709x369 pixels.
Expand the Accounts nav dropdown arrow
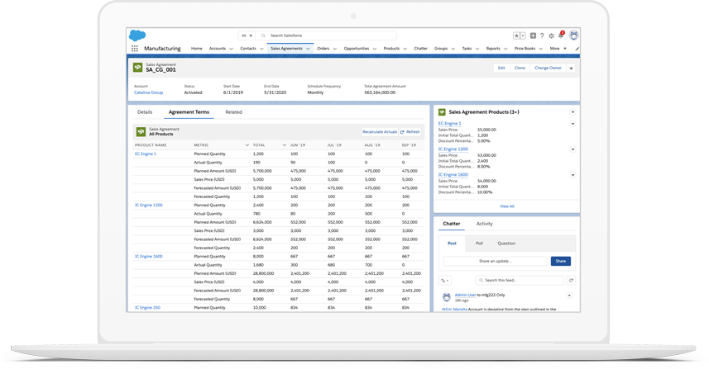coord(231,49)
